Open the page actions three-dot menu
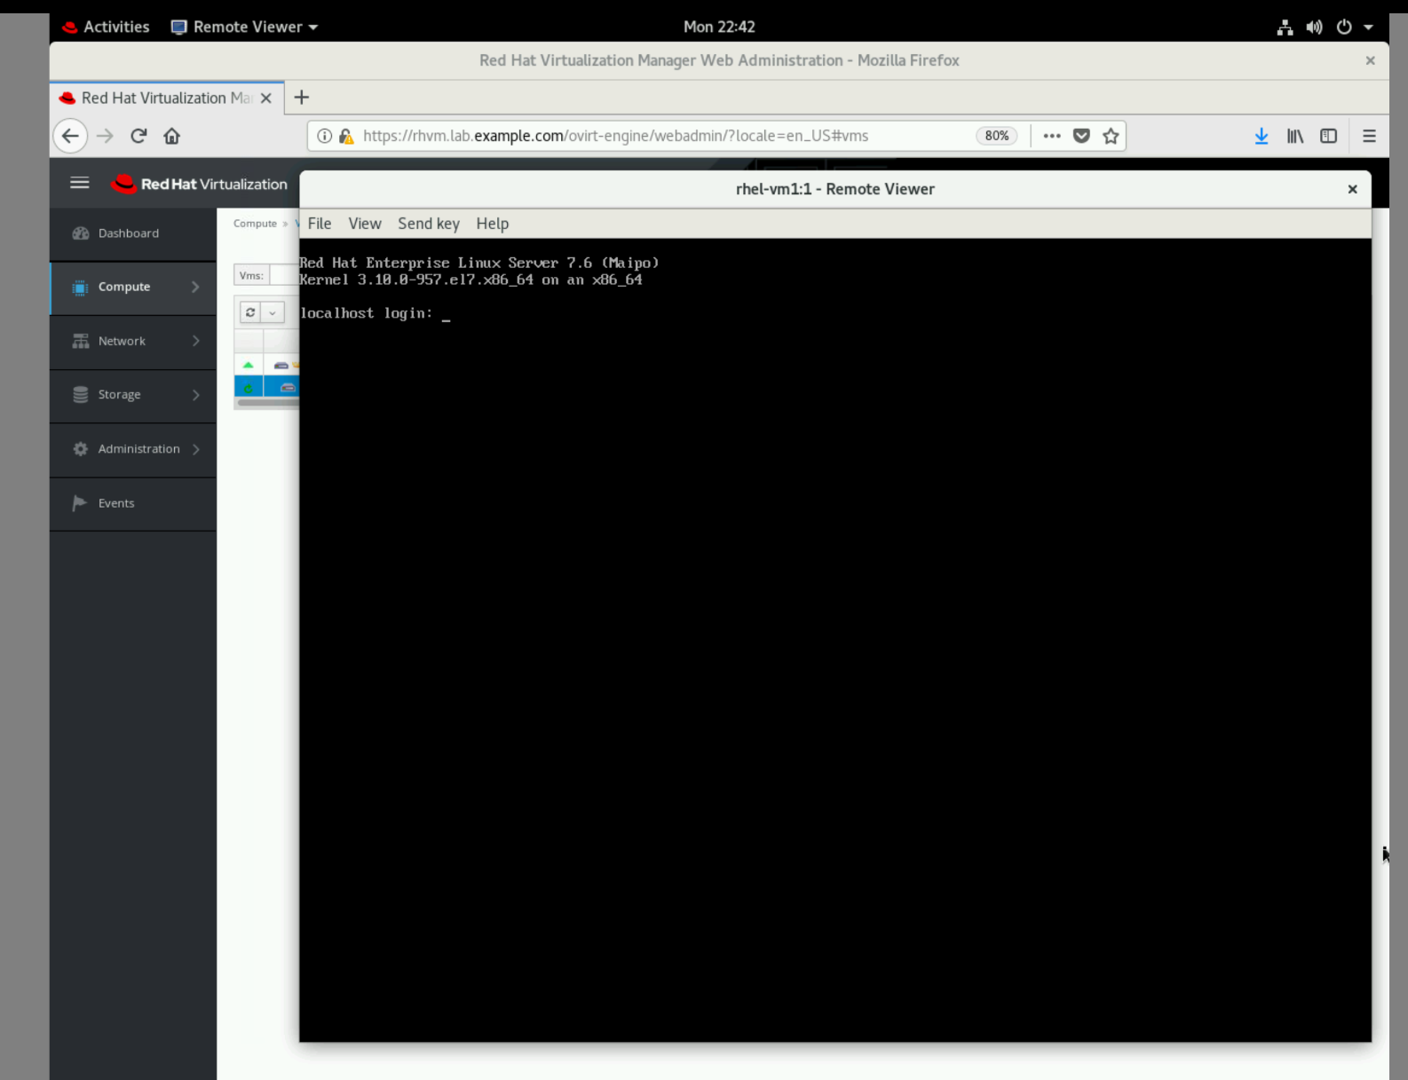Viewport: 1408px width, 1080px height. [x=1052, y=136]
